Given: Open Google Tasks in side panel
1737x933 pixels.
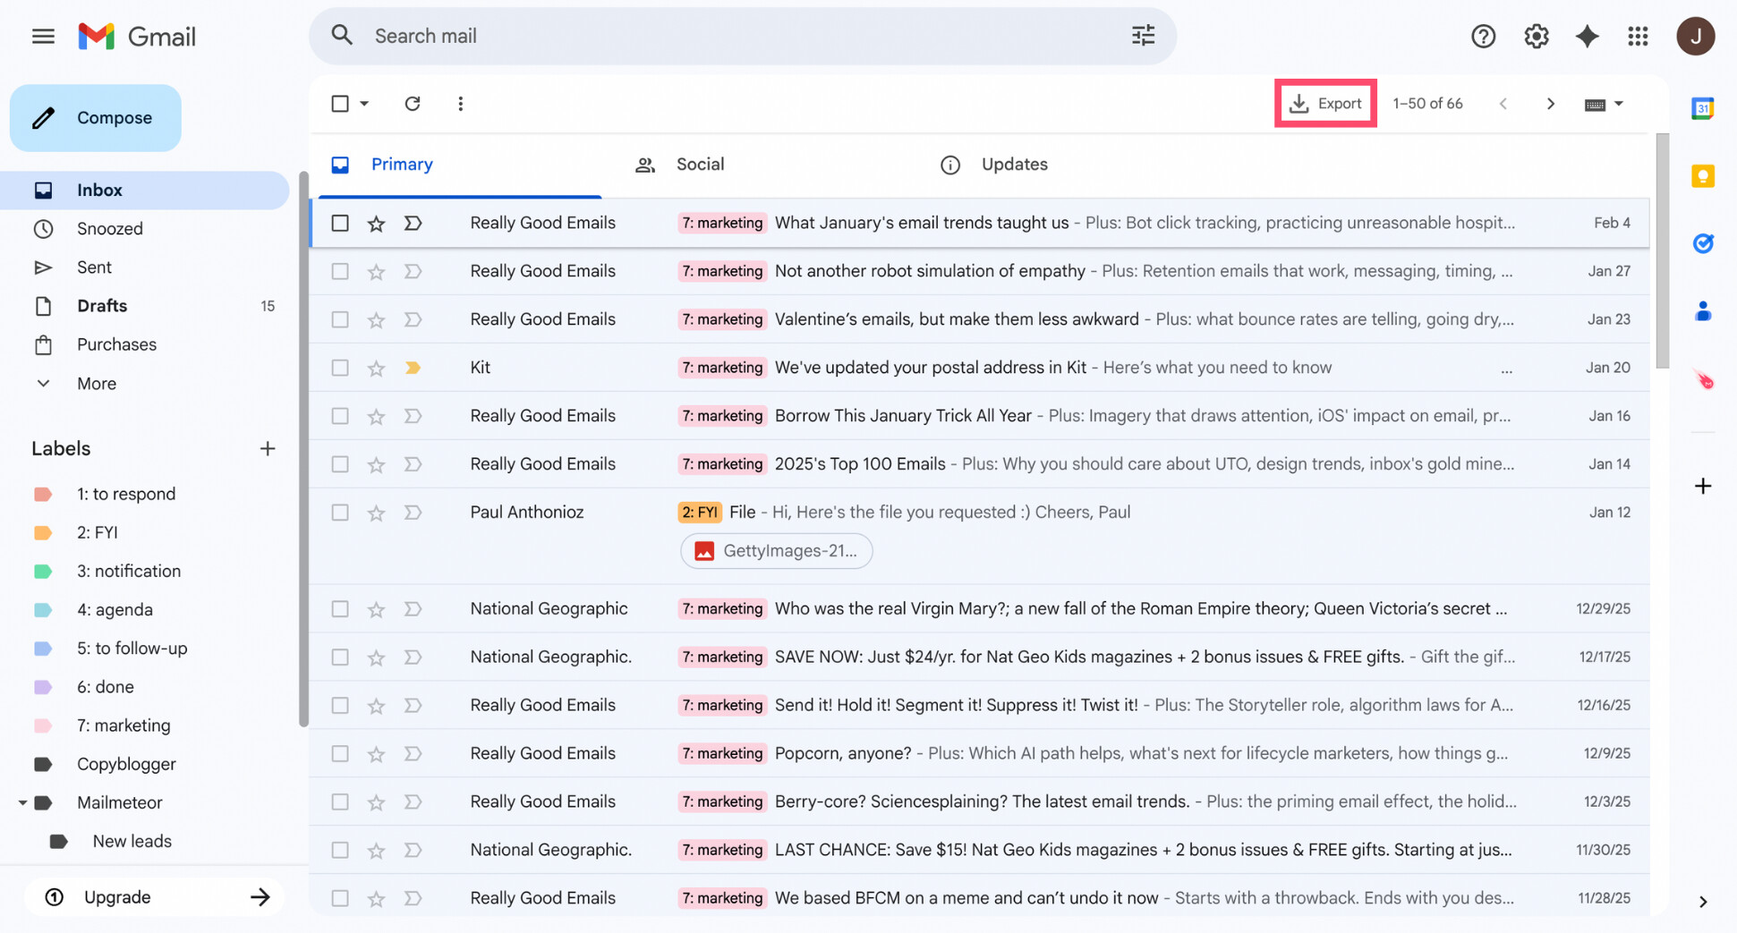Looking at the screenshot, I should coord(1703,242).
